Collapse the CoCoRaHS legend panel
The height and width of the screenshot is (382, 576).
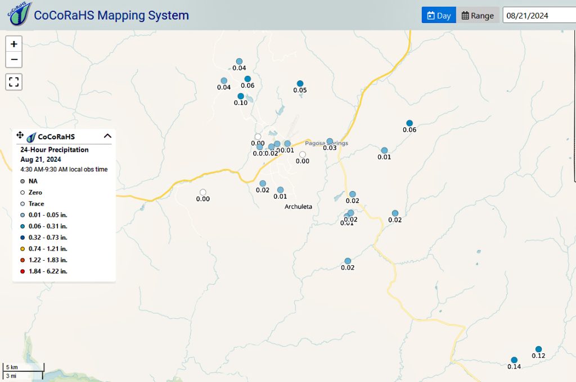click(x=107, y=136)
